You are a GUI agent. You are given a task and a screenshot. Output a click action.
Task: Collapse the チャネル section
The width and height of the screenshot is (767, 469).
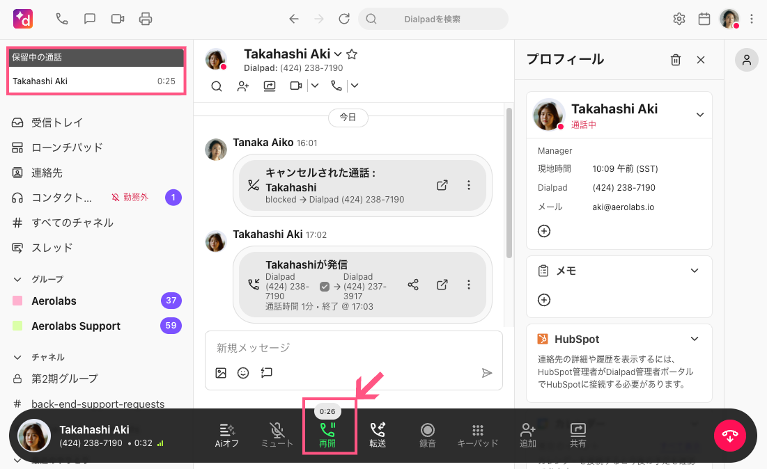17,357
